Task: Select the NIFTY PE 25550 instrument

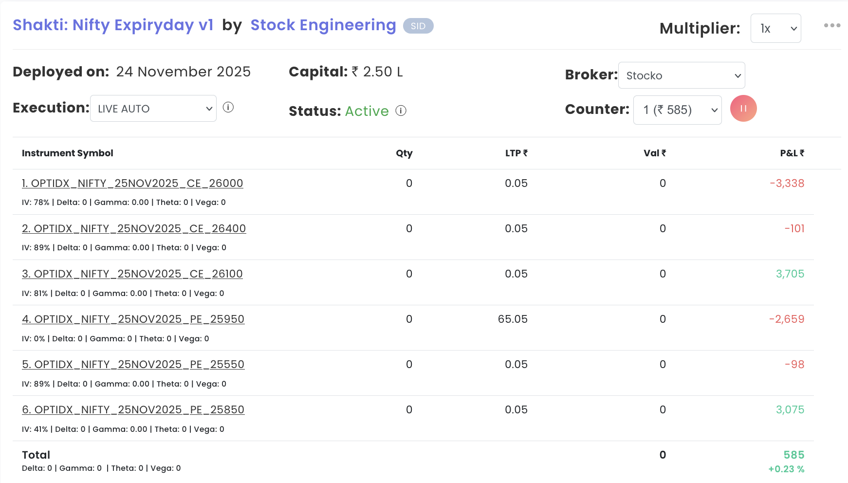Action: [x=133, y=365]
